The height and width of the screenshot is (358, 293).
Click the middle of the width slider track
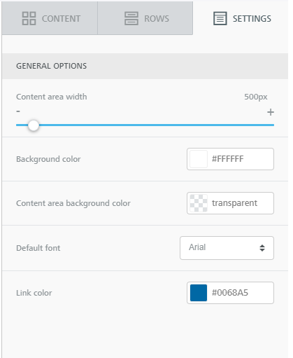[145, 125]
